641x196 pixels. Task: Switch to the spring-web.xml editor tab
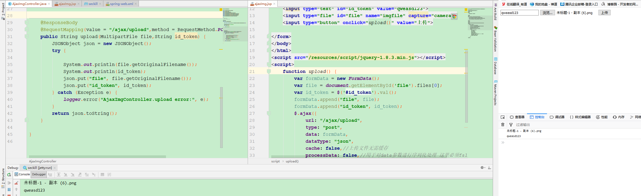coord(121,4)
